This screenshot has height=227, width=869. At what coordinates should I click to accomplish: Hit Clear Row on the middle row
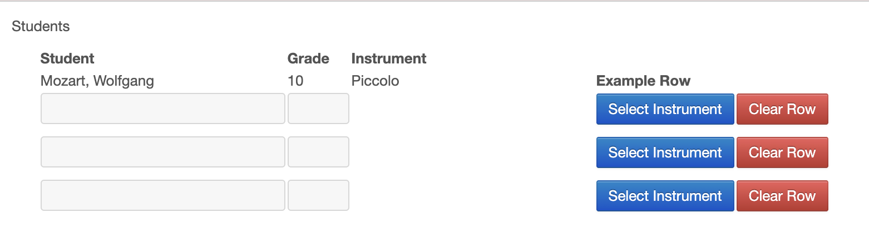[782, 152]
